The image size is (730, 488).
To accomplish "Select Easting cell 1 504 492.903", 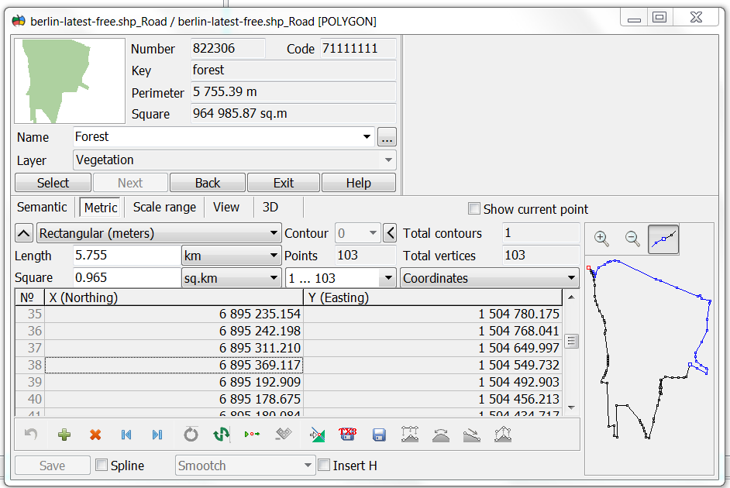I will [433, 382].
